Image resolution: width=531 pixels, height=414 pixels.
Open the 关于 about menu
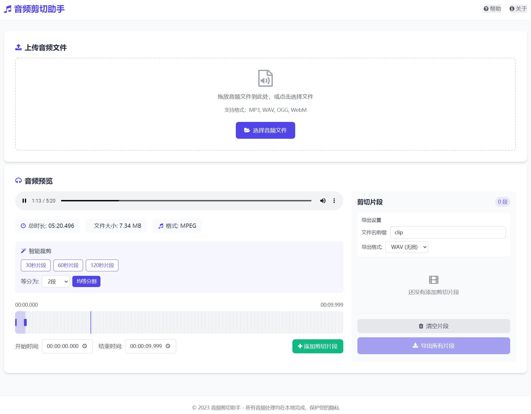pyautogui.click(x=518, y=9)
